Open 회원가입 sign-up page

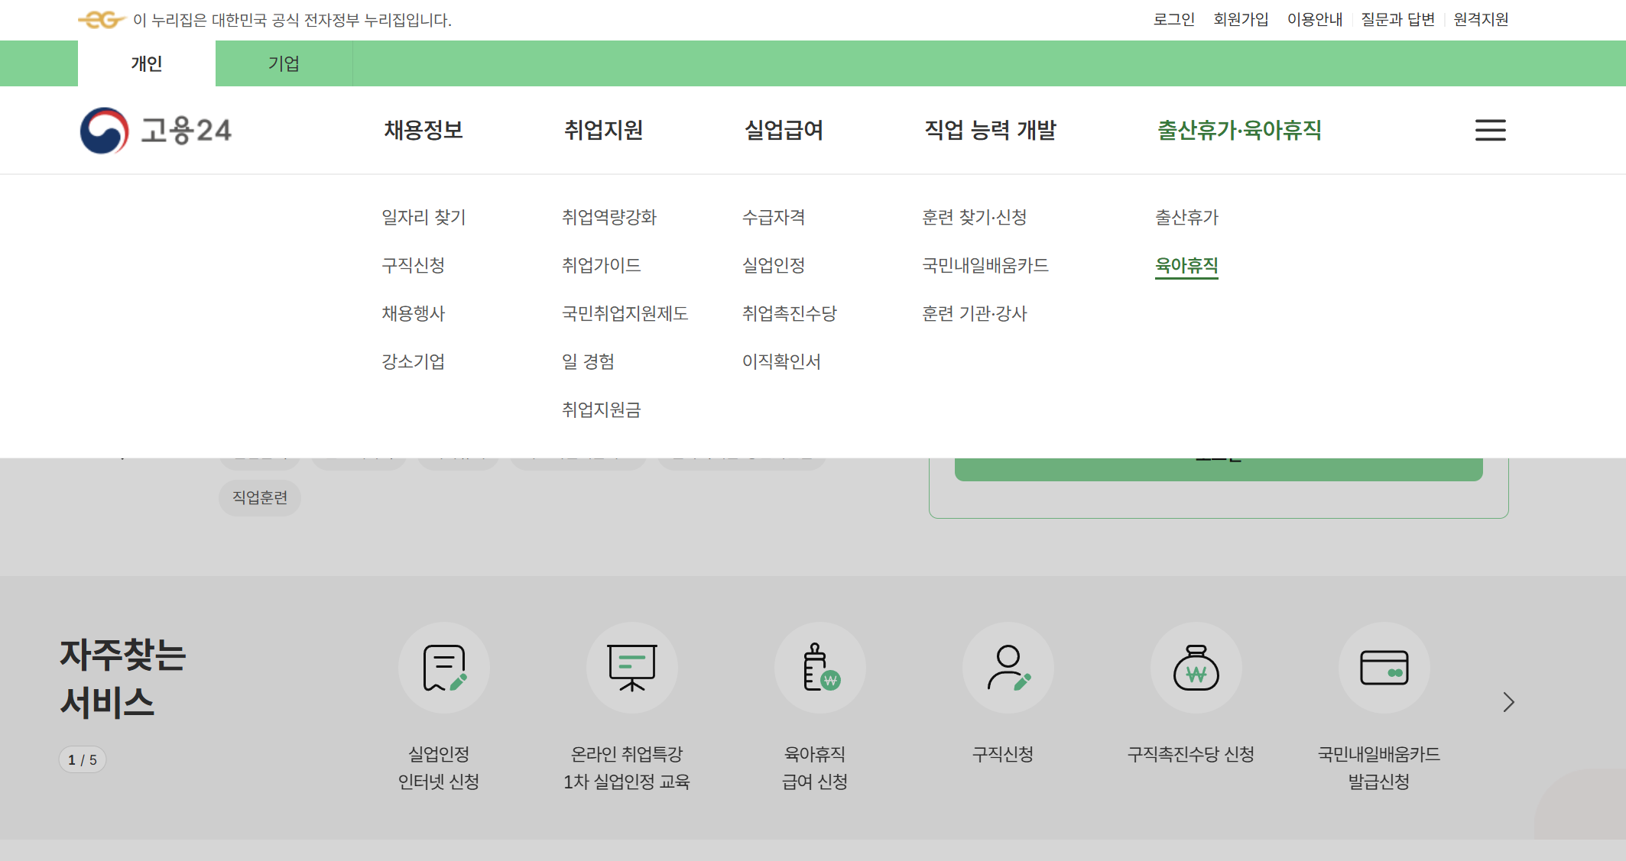[1240, 19]
